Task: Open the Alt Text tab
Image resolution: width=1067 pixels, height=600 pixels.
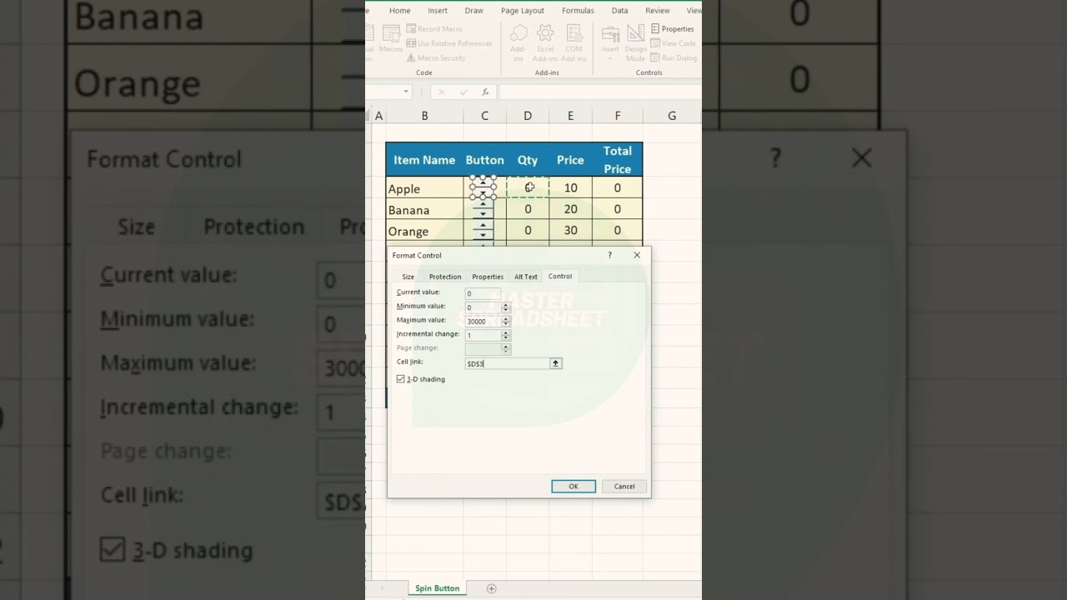Action: point(526,277)
